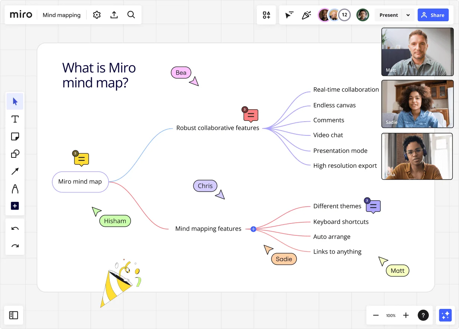This screenshot has height=329, width=459.
Task: Open board search
Action: click(x=131, y=15)
